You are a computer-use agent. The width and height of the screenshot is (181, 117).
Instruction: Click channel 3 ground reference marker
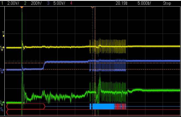pyautogui.click(x=2, y=71)
